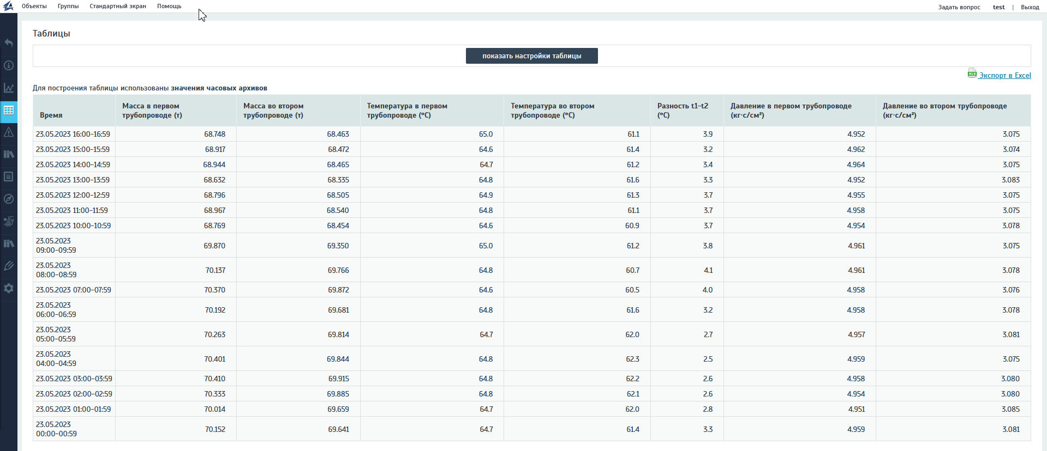Select Стандартный экран in the top menu

click(118, 7)
